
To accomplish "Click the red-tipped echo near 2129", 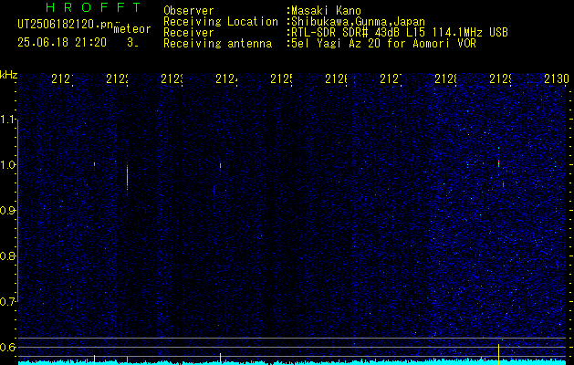I will [498, 162].
